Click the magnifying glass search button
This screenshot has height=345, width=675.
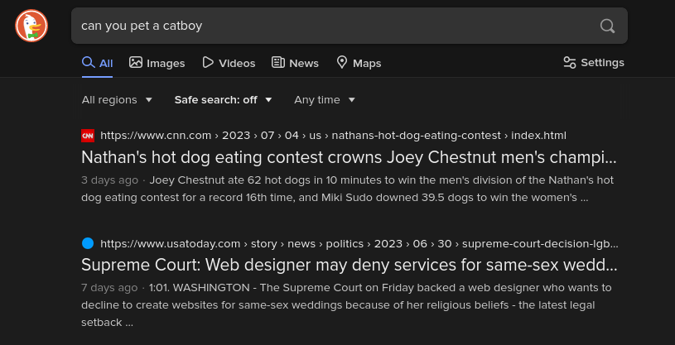(607, 26)
